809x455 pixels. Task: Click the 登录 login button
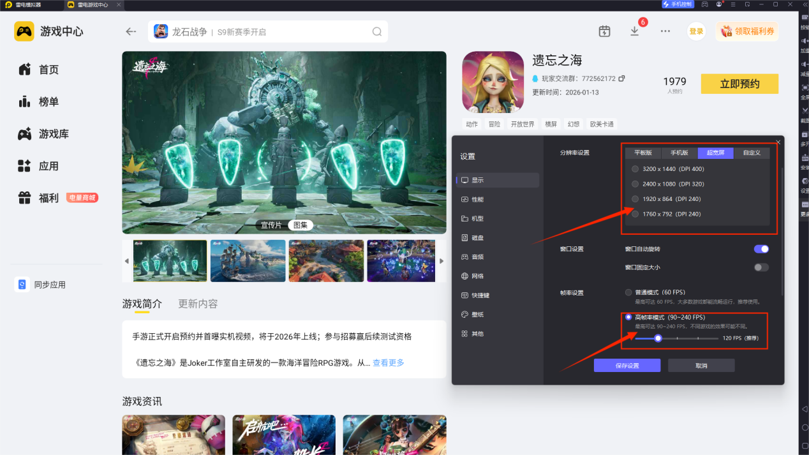tap(696, 31)
